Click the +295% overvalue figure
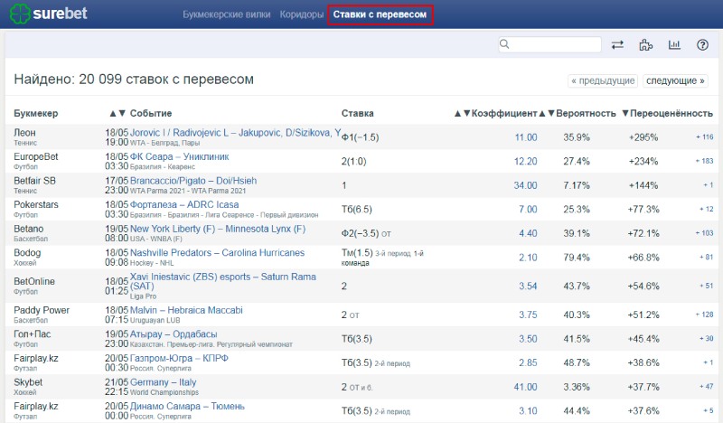723x423 pixels. (643, 137)
